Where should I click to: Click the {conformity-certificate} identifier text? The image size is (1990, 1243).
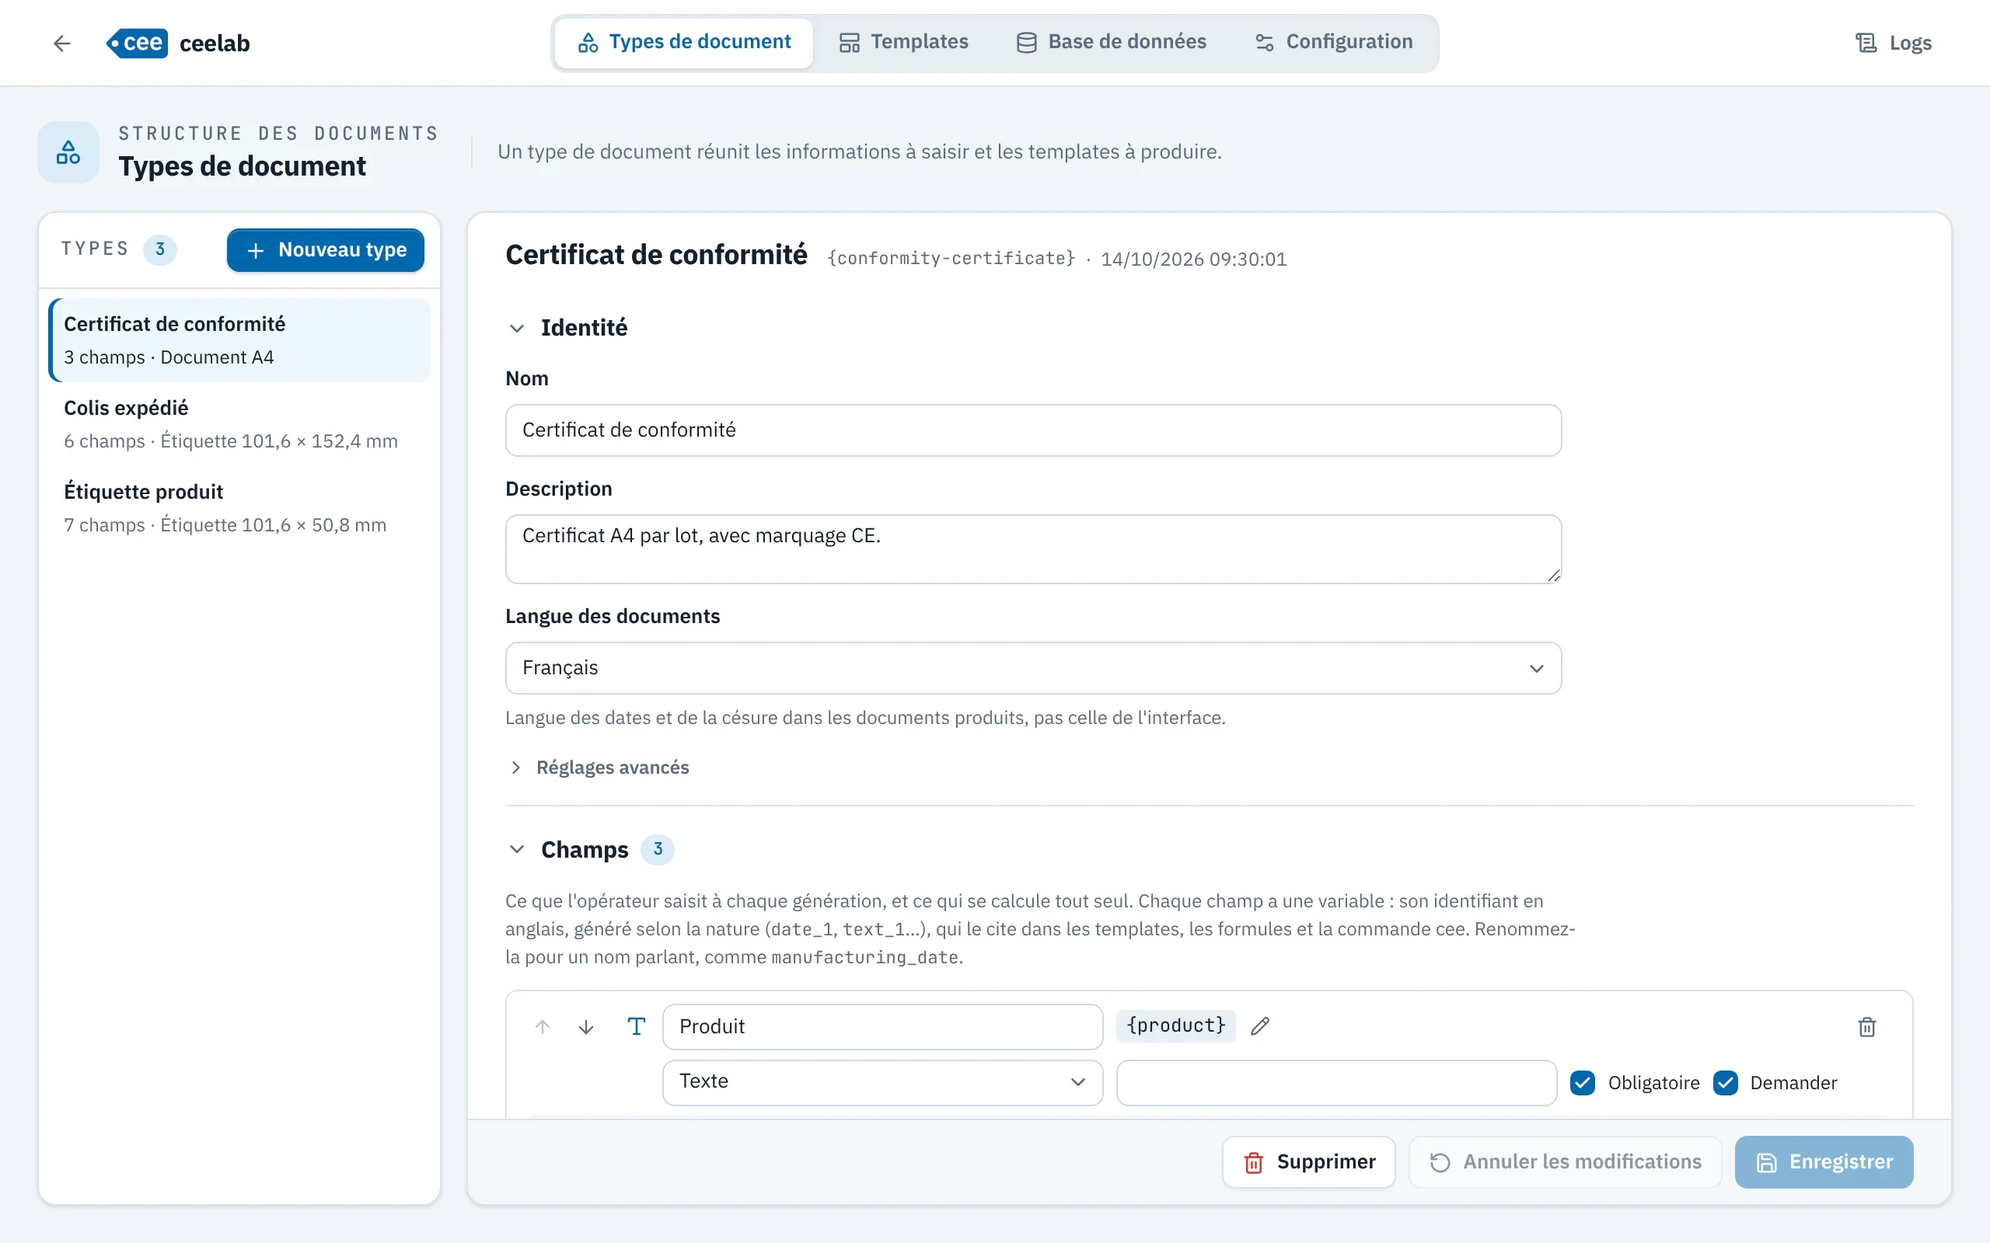tap(951, 258)
